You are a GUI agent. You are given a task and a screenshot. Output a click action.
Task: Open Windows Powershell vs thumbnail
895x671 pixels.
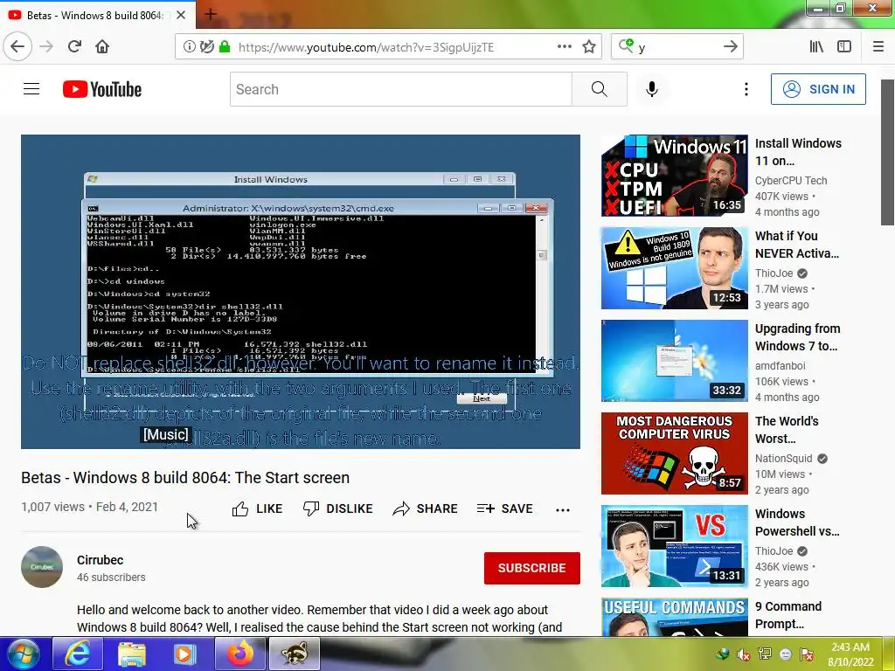click(674, 546)
